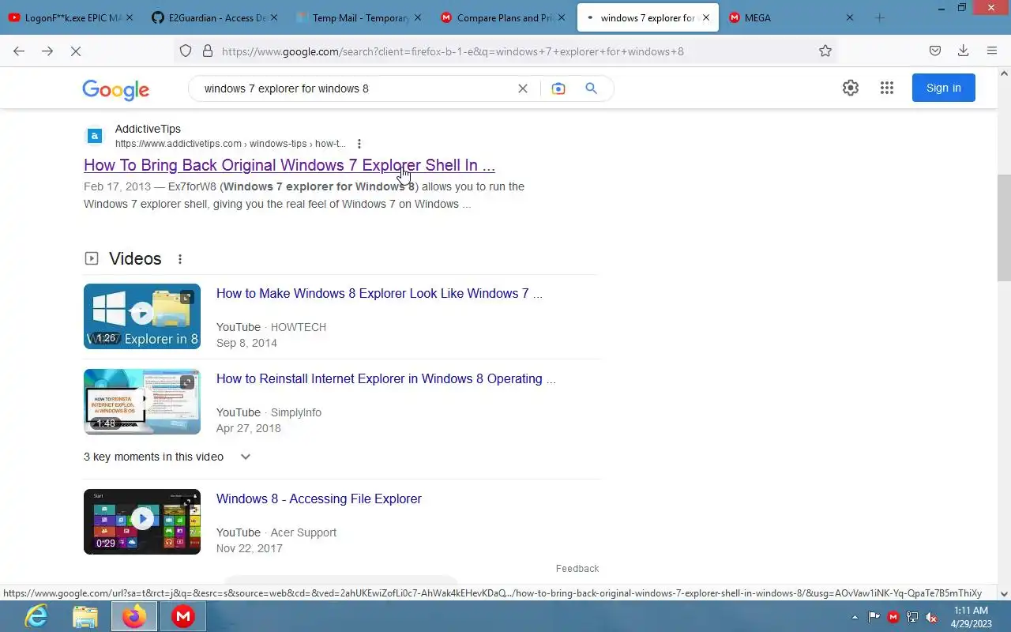Click MEGA icon in system tray
This screenshot has width=1011, height=632.
893,617
